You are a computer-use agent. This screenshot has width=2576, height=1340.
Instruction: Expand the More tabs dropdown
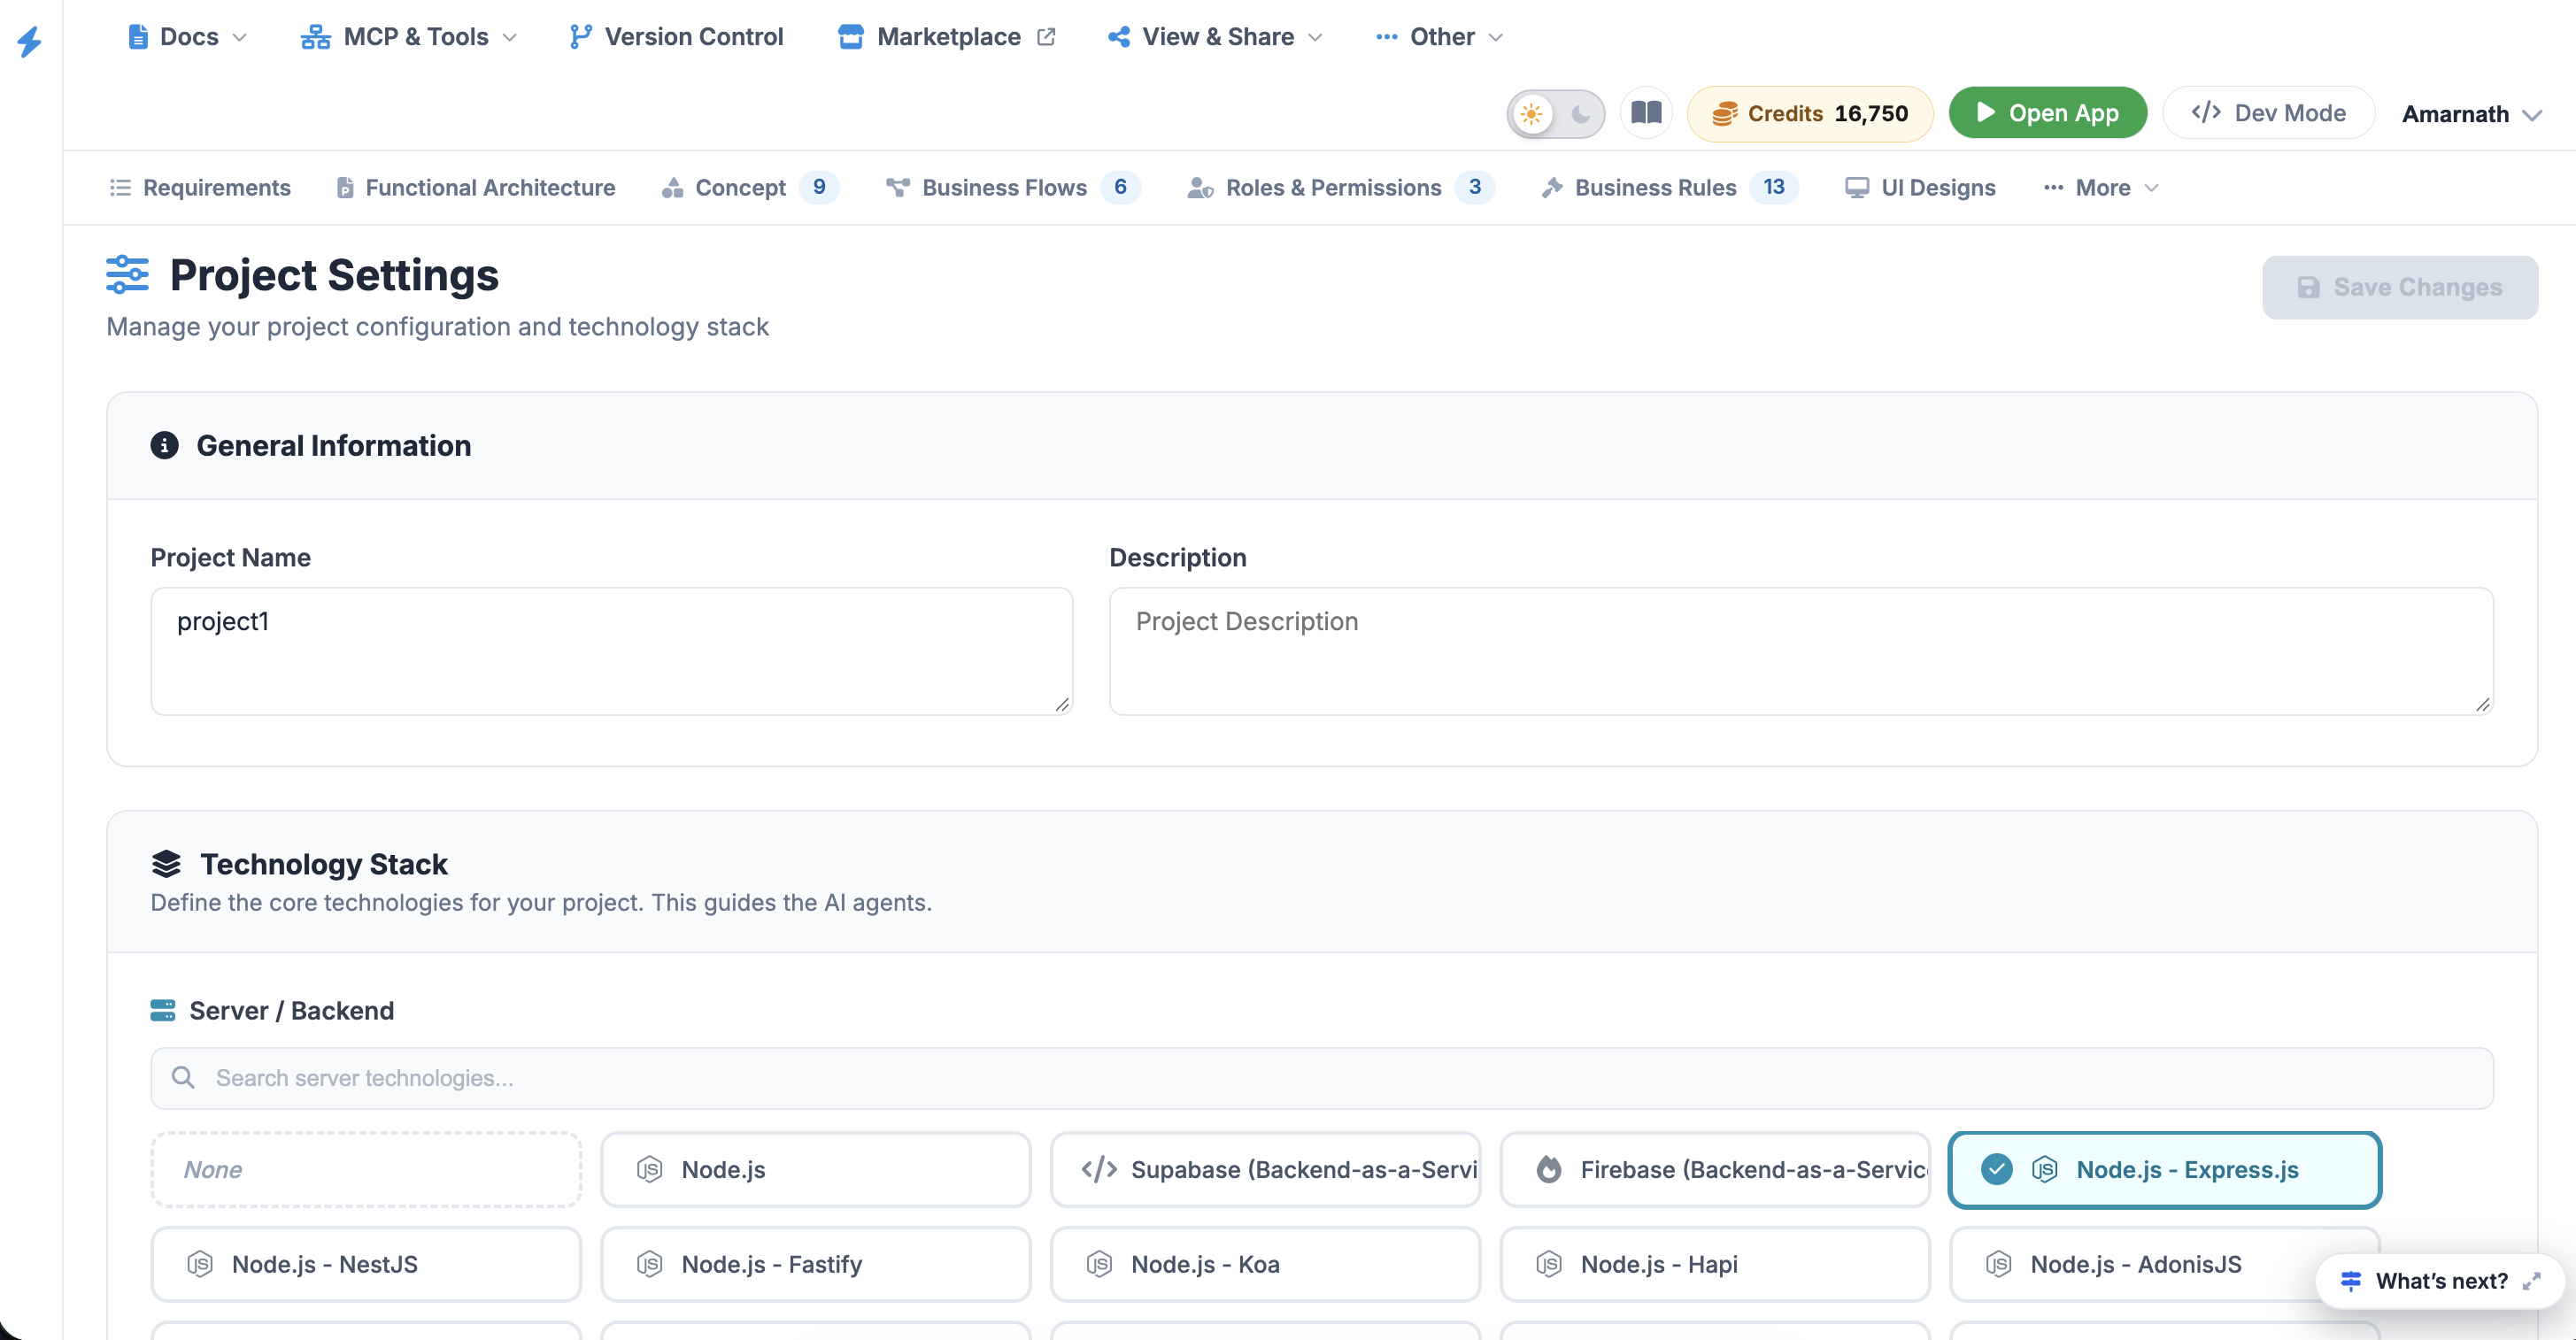(x=2101, y=187)
